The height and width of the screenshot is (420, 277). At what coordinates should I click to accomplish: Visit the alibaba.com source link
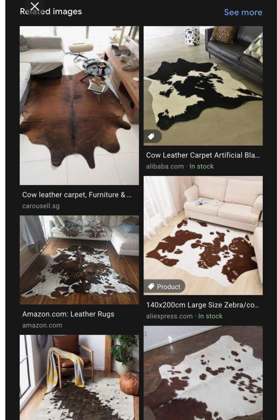[x=165, y=166]
